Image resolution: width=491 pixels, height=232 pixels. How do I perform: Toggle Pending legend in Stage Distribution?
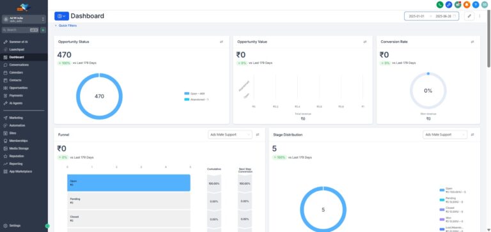click(x=451, y=200)
